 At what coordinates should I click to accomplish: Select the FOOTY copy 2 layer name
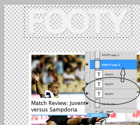click(x=111, y=65)
